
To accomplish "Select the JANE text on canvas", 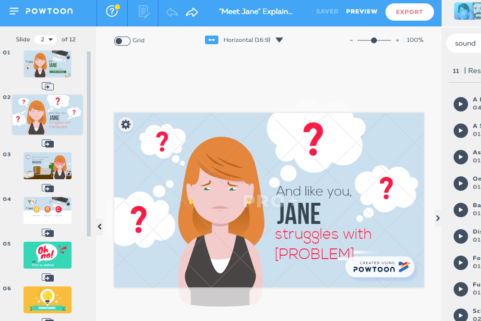I will click(299, 213).
